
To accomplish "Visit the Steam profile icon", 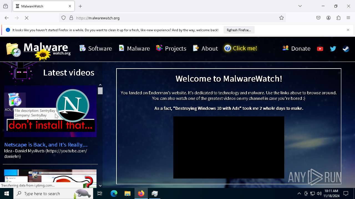I will pos(346,49).
